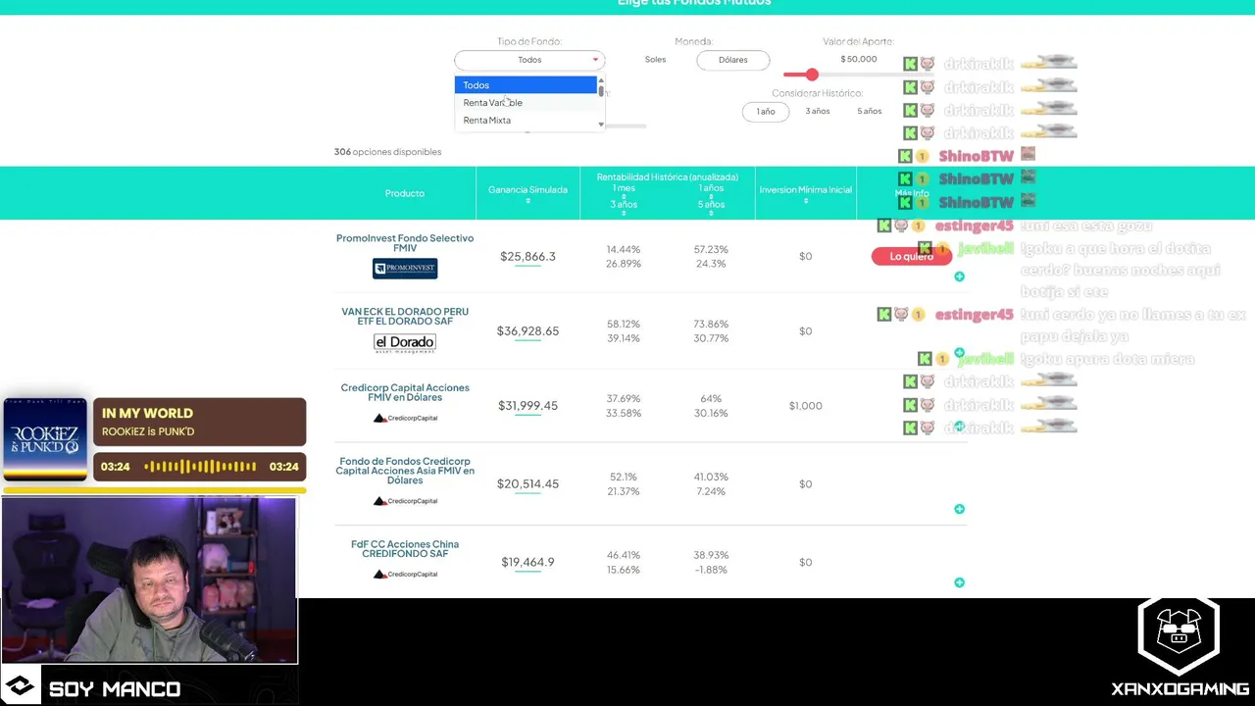This screenshot has height=706, width=1255.
Task: Click the el Dorado asset management logo
Action: [405, 343]
